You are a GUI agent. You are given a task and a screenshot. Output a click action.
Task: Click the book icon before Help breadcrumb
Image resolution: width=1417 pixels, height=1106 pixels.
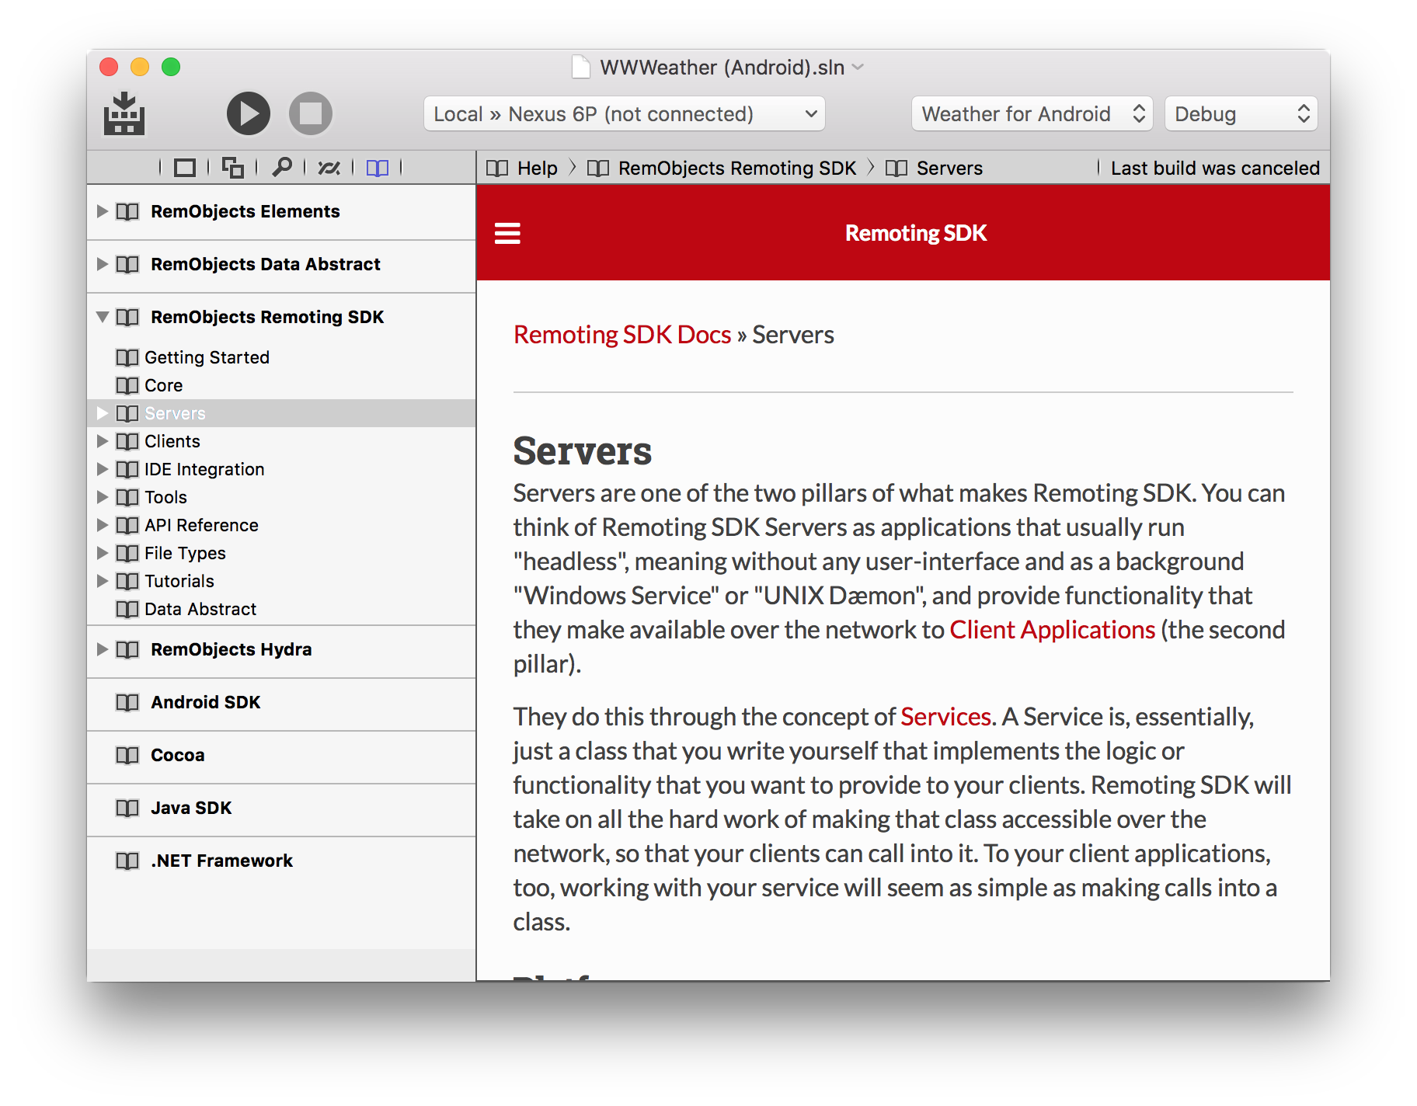coord(497,169)
